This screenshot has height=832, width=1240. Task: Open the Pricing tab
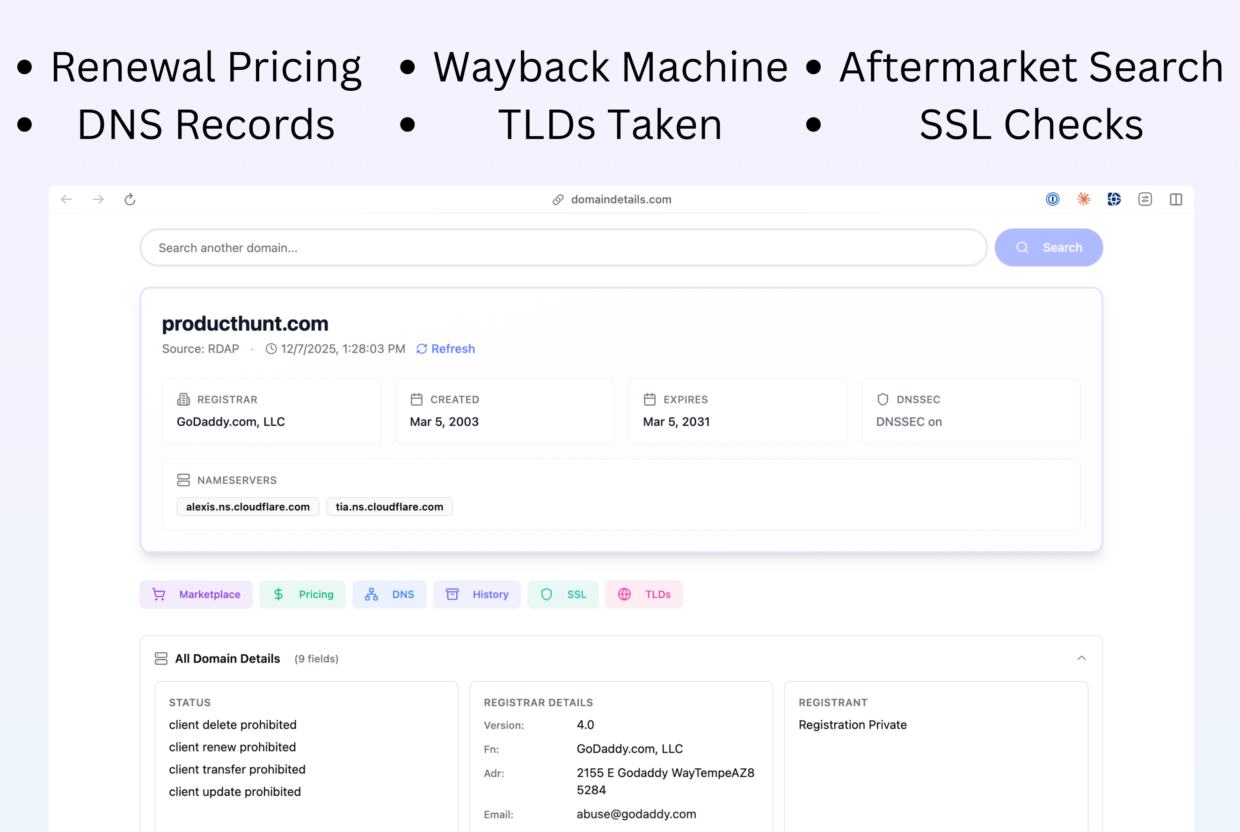point(303,594)
